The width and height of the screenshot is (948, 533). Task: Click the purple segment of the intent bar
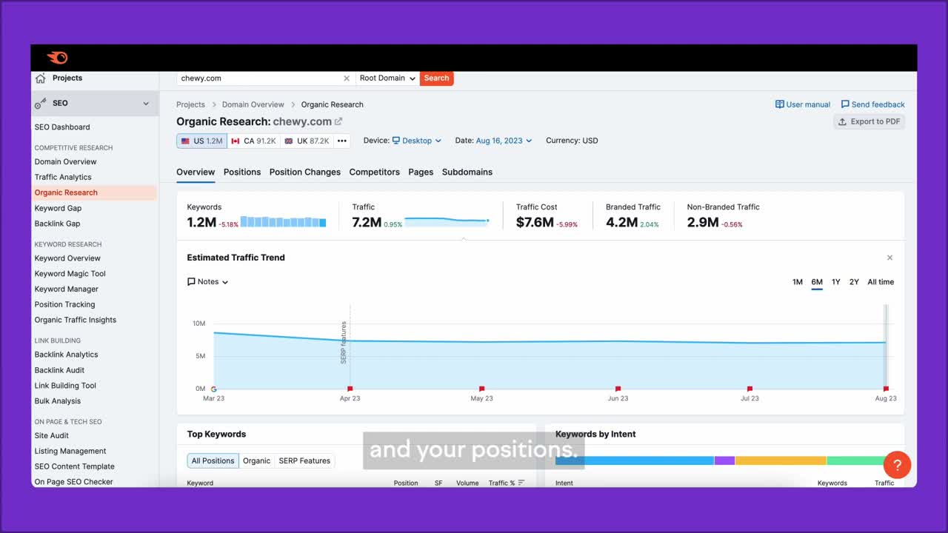coord(724,460)
